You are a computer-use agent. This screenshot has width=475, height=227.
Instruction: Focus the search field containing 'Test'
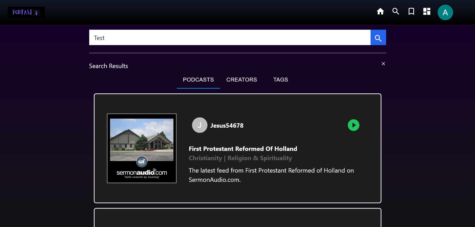pos(229,38)
